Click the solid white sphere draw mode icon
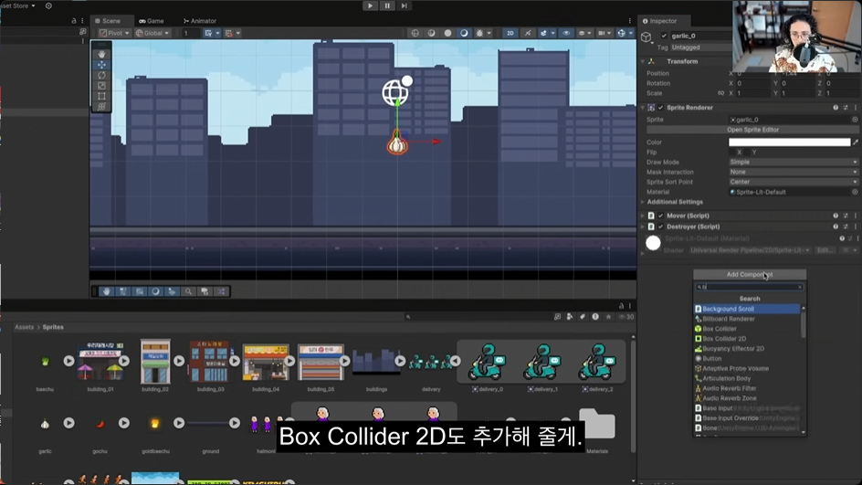This screenshot has height=485, width=862. coord(448,33)
